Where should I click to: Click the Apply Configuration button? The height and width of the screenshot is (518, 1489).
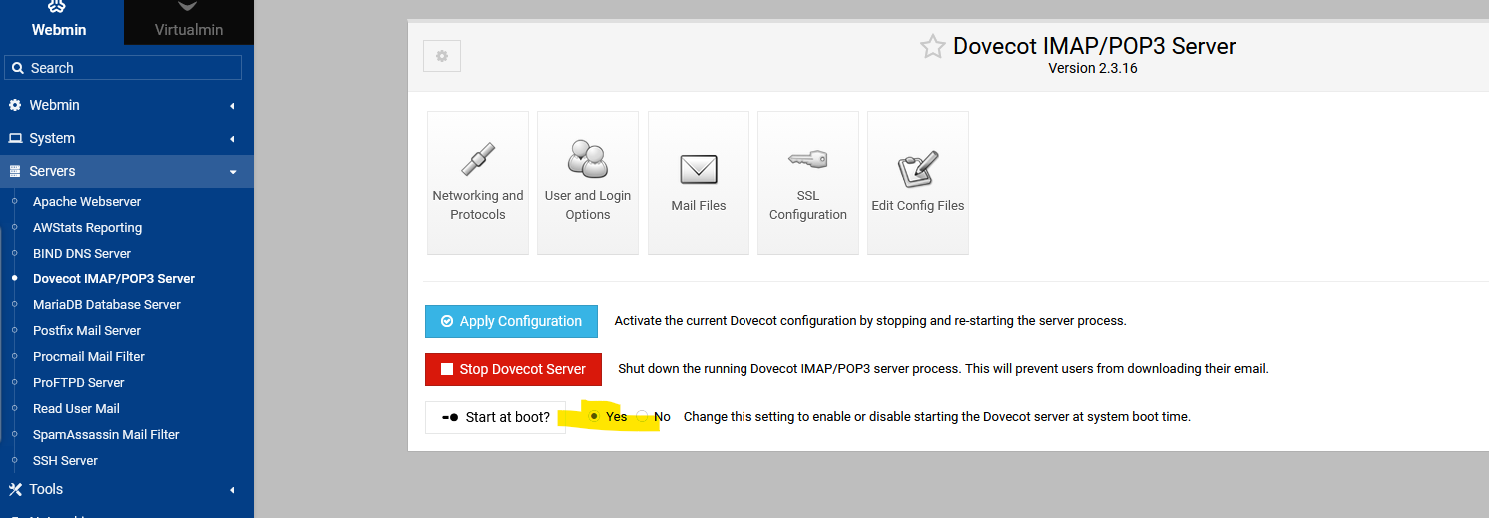[511, 321]
